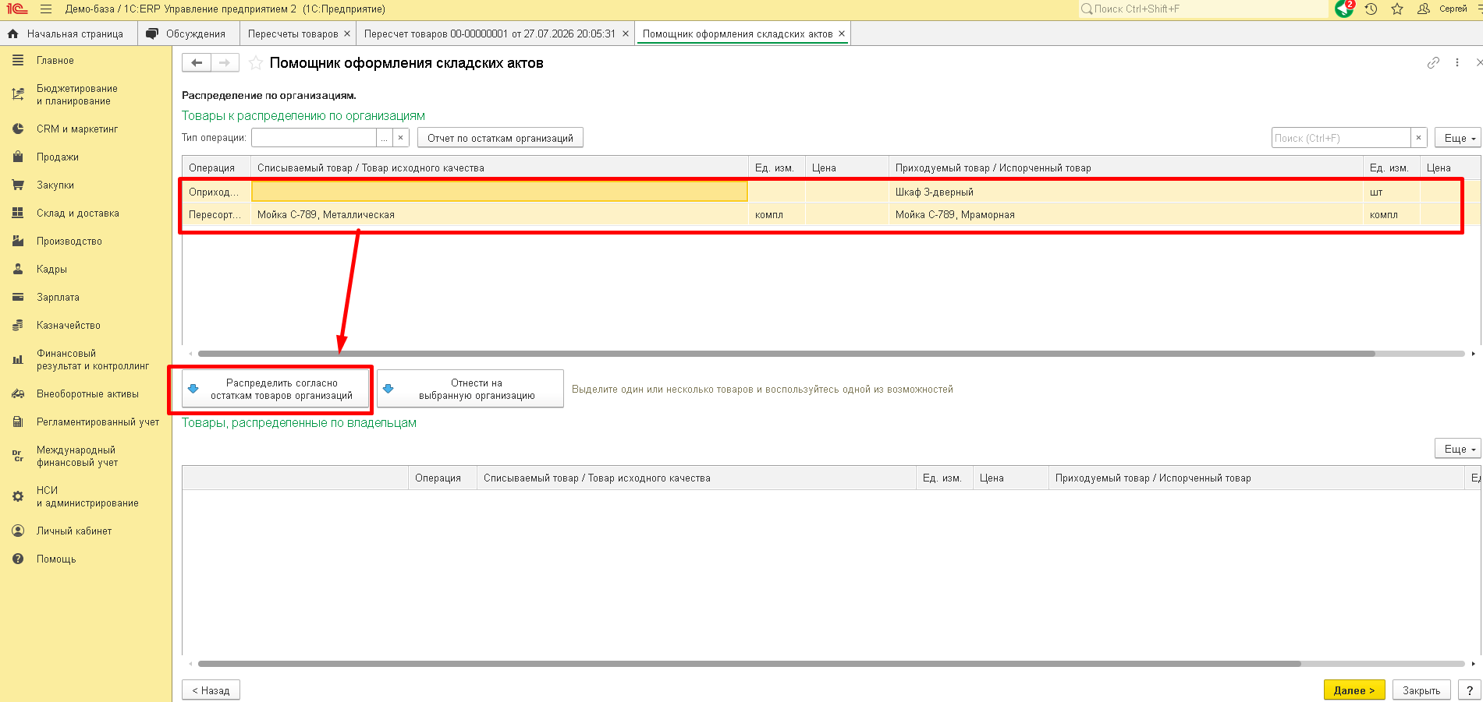
Task: Open НСИ и администрирование section
Action: tap(86, 496)
